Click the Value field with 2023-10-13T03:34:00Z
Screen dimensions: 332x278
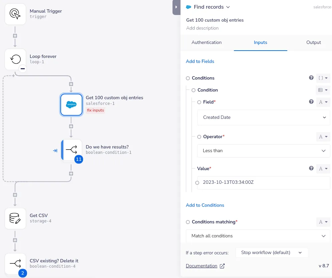[264, 183]
